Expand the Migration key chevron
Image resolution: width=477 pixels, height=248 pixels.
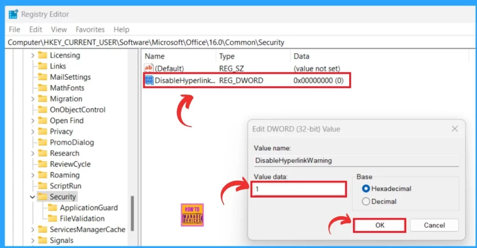point(33,99)
